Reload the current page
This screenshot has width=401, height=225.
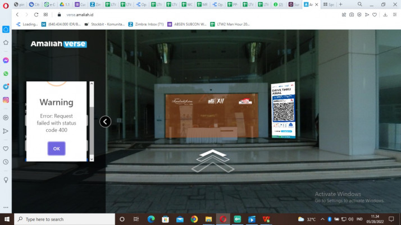click(37, 15)
